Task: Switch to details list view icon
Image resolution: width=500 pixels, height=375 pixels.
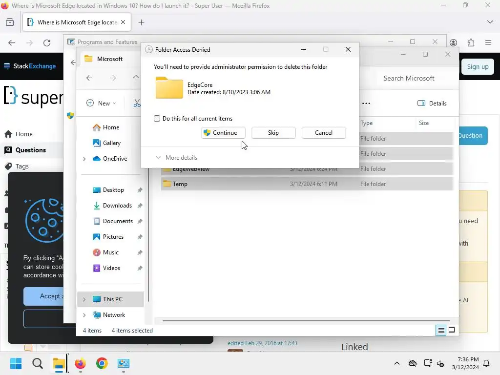Action: pyautogui.click(x=441, y=331)
